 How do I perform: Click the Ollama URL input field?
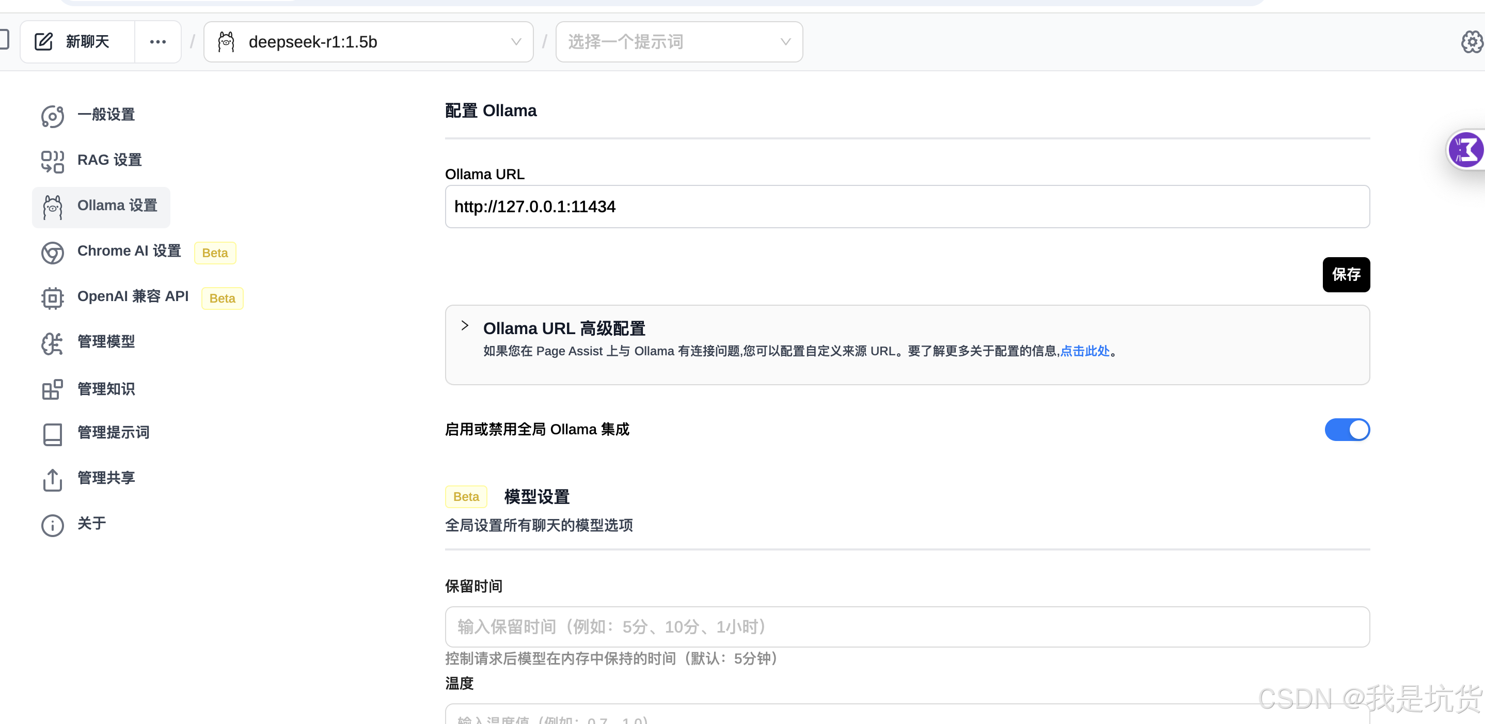click(907, 207)
